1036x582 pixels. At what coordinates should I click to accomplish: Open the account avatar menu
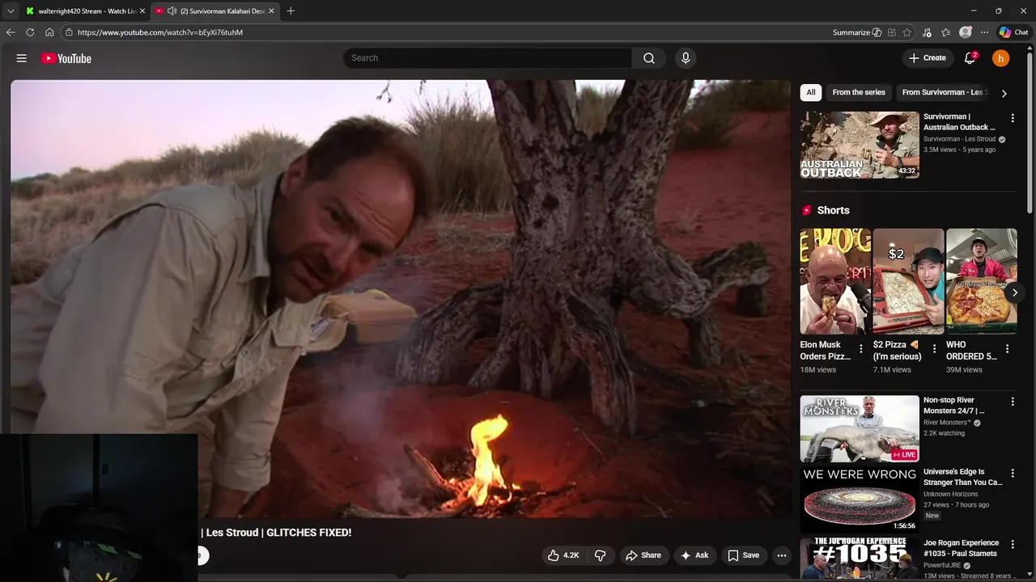pyautogui.click(x=1001, y=58)
